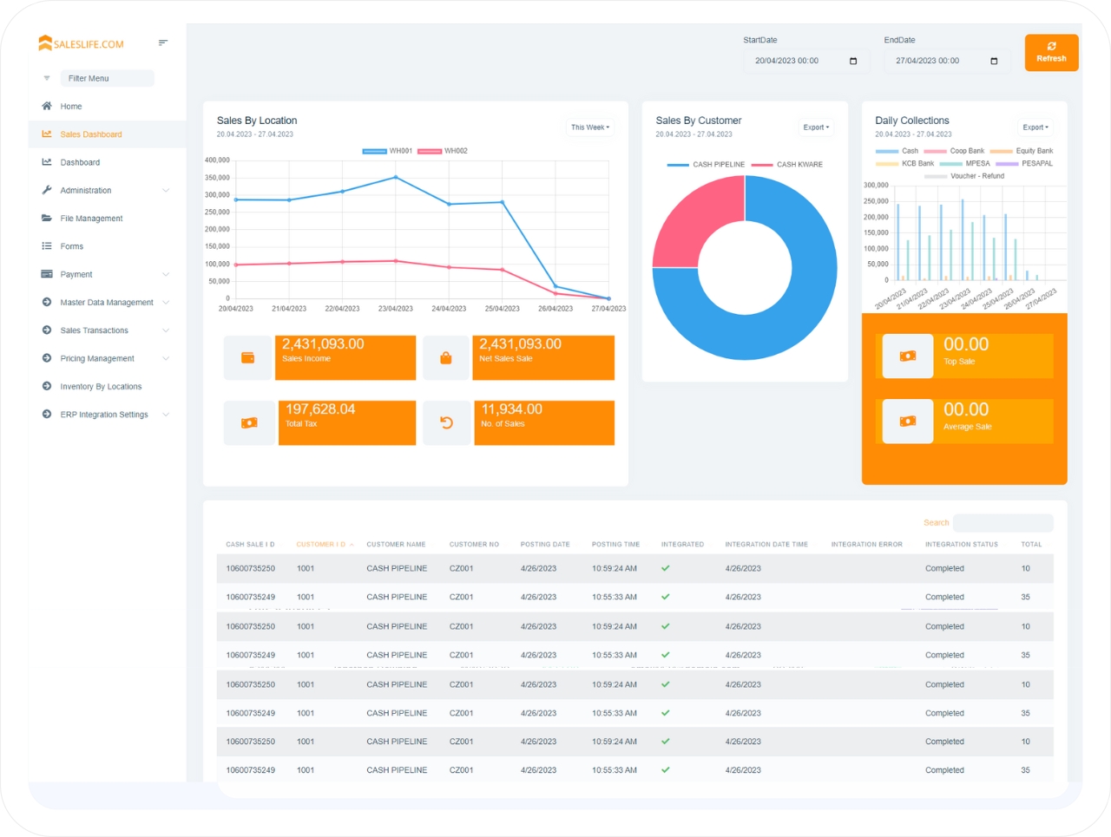Click the orange Refresh button
This screenshot has width=1111, height=837.
point(1051,52)
